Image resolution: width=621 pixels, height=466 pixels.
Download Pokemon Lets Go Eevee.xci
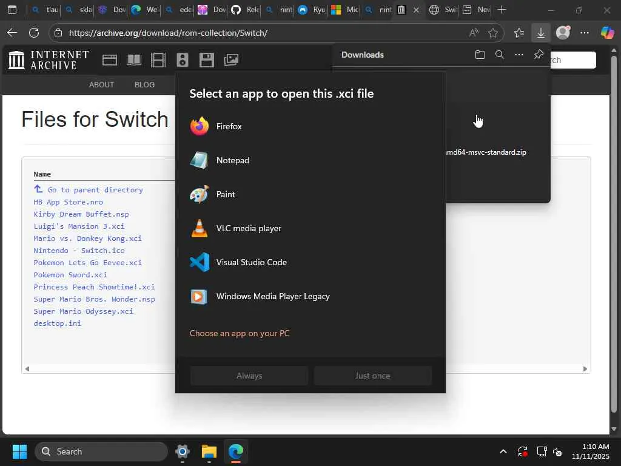(87, 263)
